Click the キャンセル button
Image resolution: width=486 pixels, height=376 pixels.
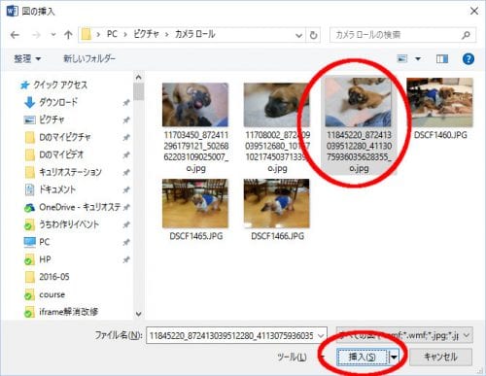click(440, 357)
